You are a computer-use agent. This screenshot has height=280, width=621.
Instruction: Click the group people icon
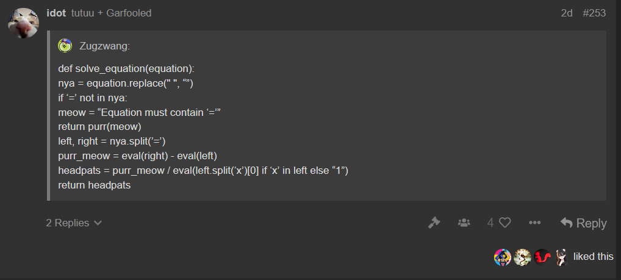click(x=464, y=223)
